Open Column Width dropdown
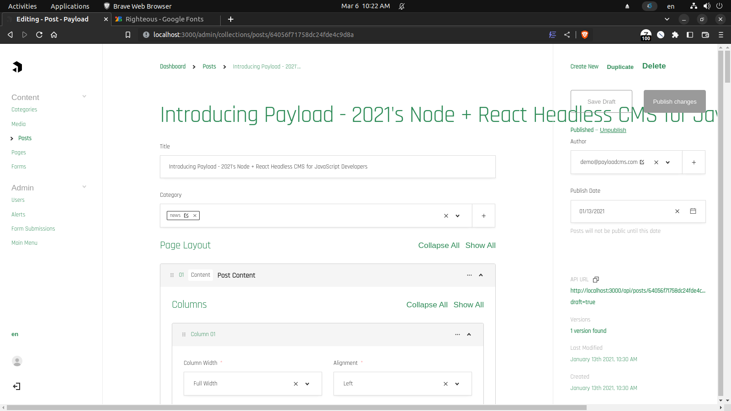The height and width of the screenshot is (411, 731). [x=307, y=384]
